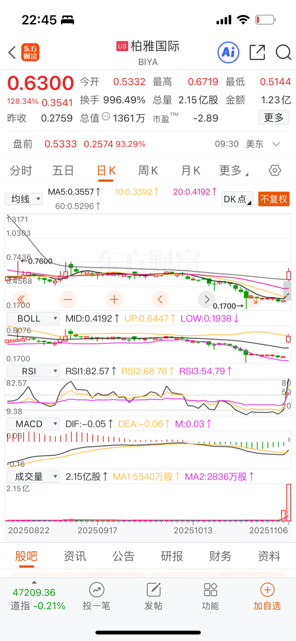
Task: Open the 均线 indicator dropdown
Action: [x=24, y=199]
